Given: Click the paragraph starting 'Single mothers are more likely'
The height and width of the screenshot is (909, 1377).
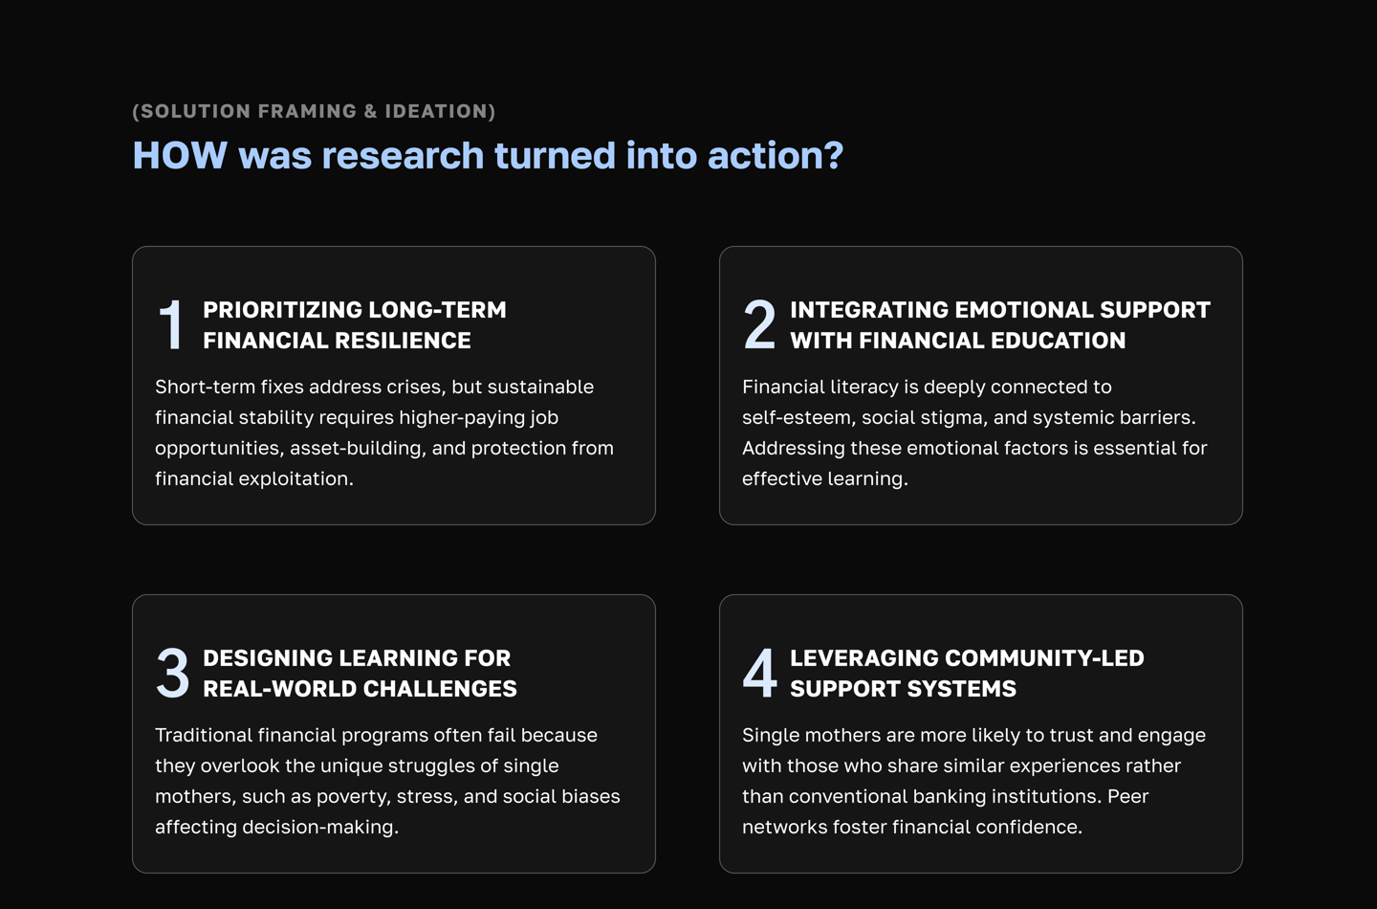Looking at the screenshot, I should coord(973,781).
